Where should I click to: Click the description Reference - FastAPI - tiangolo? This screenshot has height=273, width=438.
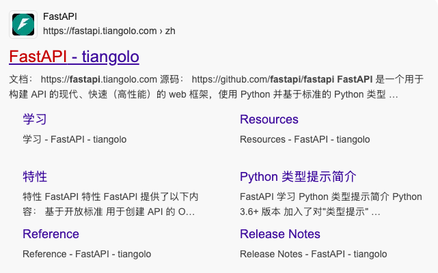(87, 254)
